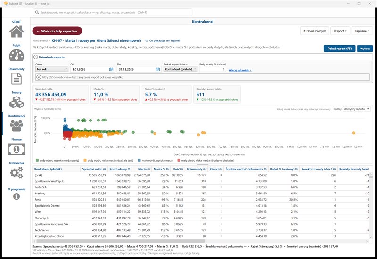Screen dimensions: 377x259
Task: Open the Więcej ustawień dropdown link
Action: click(x=240, y=70)
